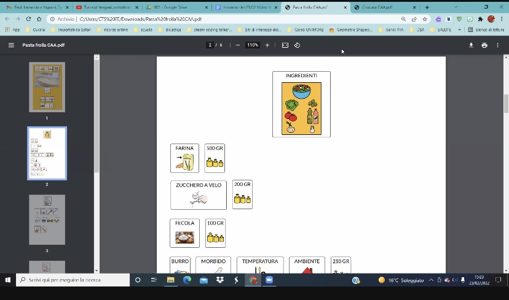Launch Microsoft Edge from the taskbar
509x300 pixels.
(187, 280)
